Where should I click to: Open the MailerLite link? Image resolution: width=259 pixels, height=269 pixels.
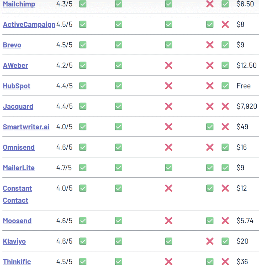coord(19,168)
